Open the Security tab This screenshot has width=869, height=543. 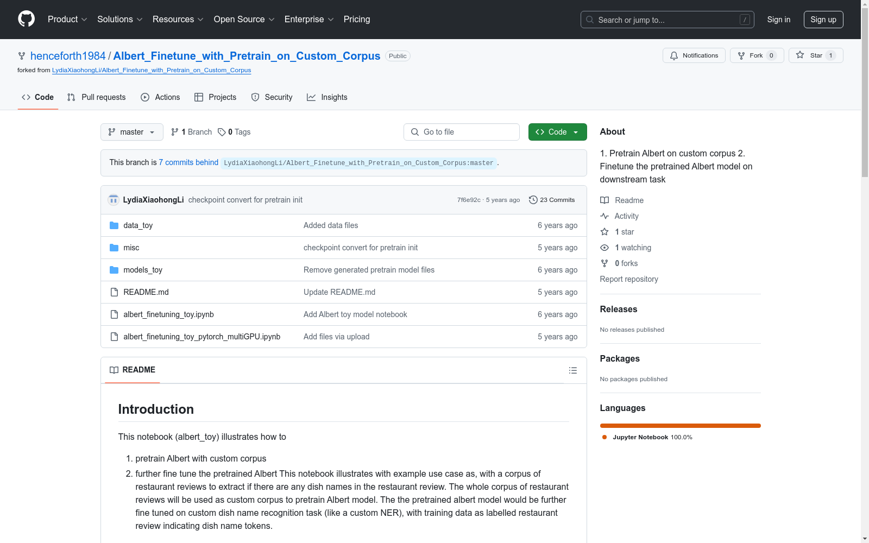272,97
